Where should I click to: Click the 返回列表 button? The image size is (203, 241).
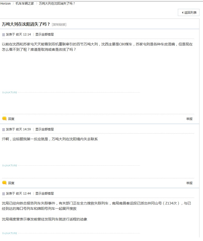pos(189,12)
